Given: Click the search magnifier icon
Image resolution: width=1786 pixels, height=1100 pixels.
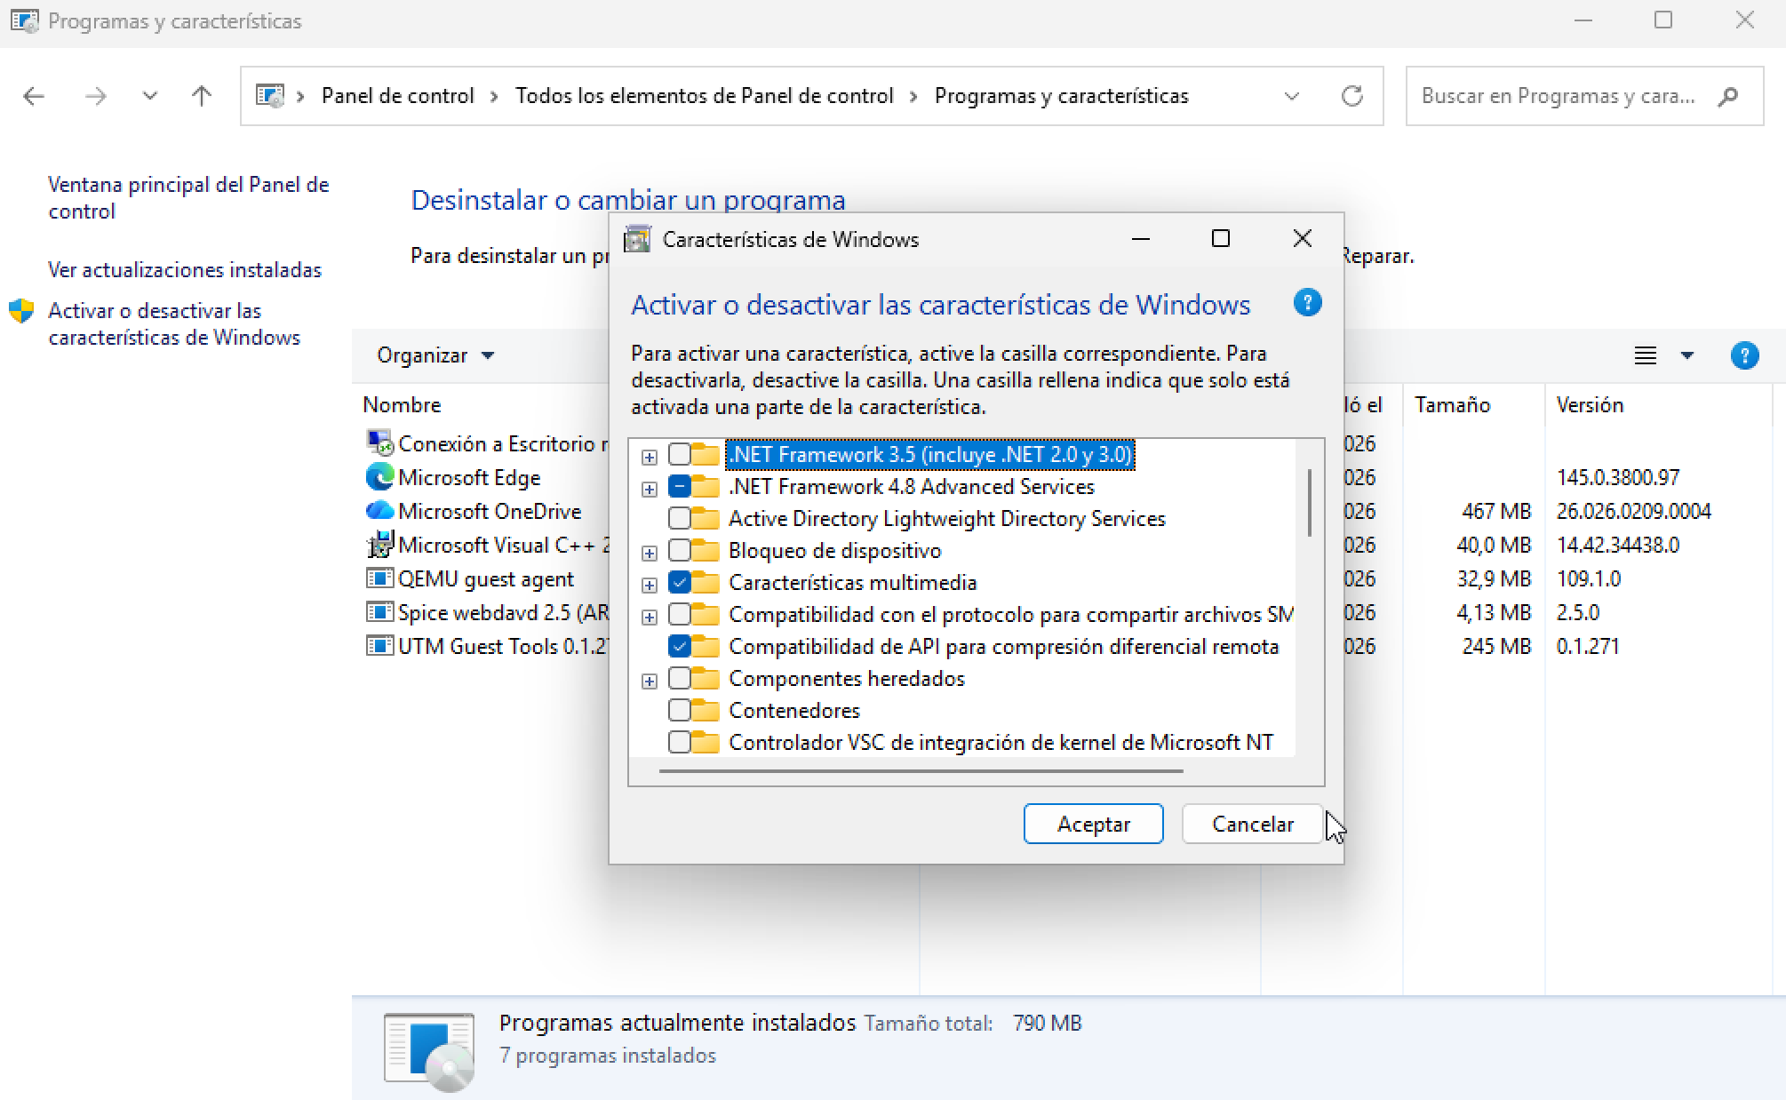Looking at the screenshot, I should (1728, 96).
